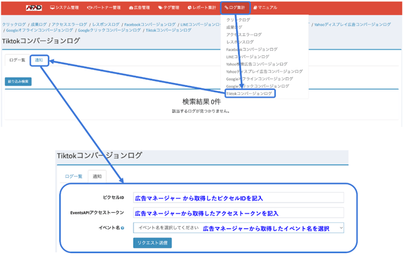Open the Googleオフラインコンバージョンログ breadcrumb link
The image size is (403, 256).
tap(40, 30)
